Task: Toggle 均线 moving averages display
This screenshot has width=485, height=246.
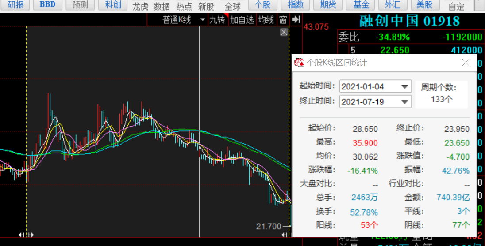Action: pos(266,20)
